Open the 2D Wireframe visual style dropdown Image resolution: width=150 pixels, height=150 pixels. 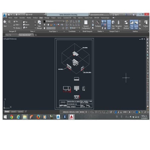click(54, 21)
